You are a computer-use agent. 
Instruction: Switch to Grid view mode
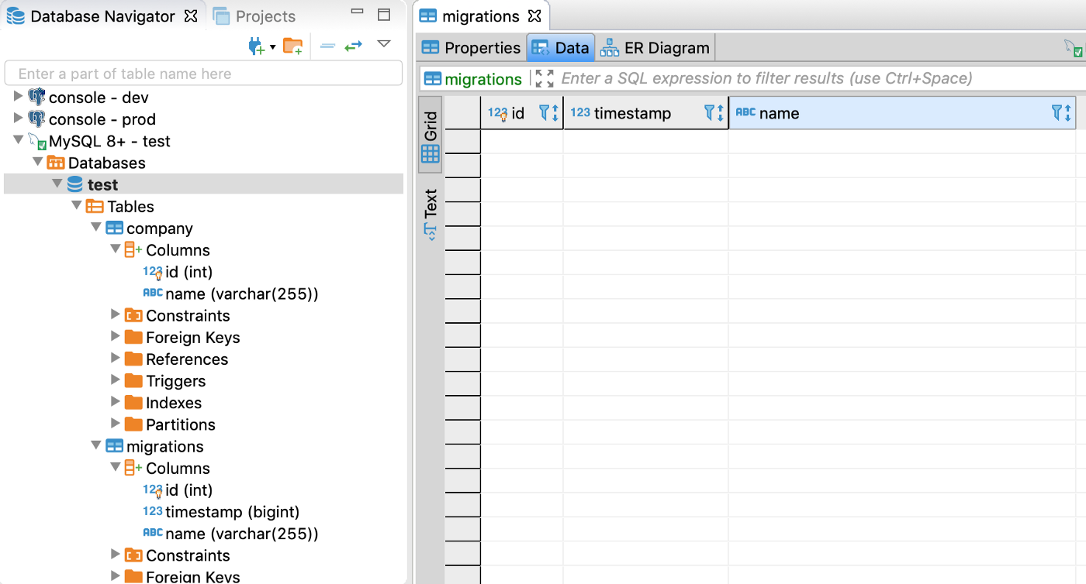(x=430, y=136)
